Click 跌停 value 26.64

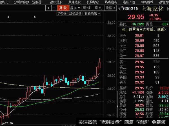(164, 114)
